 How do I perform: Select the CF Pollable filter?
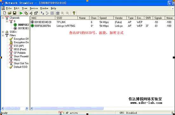(x=20, y=53)
